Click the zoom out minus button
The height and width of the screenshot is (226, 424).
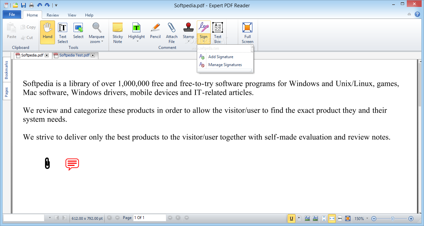[x=374, y=218]
